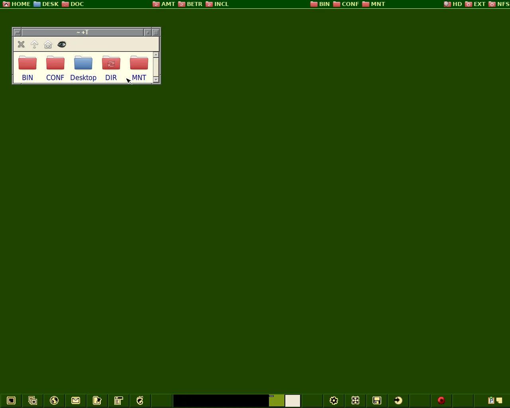Open window menu button left of ~ +T title
This screenshot has height=408, width=510.
(18, 33)
